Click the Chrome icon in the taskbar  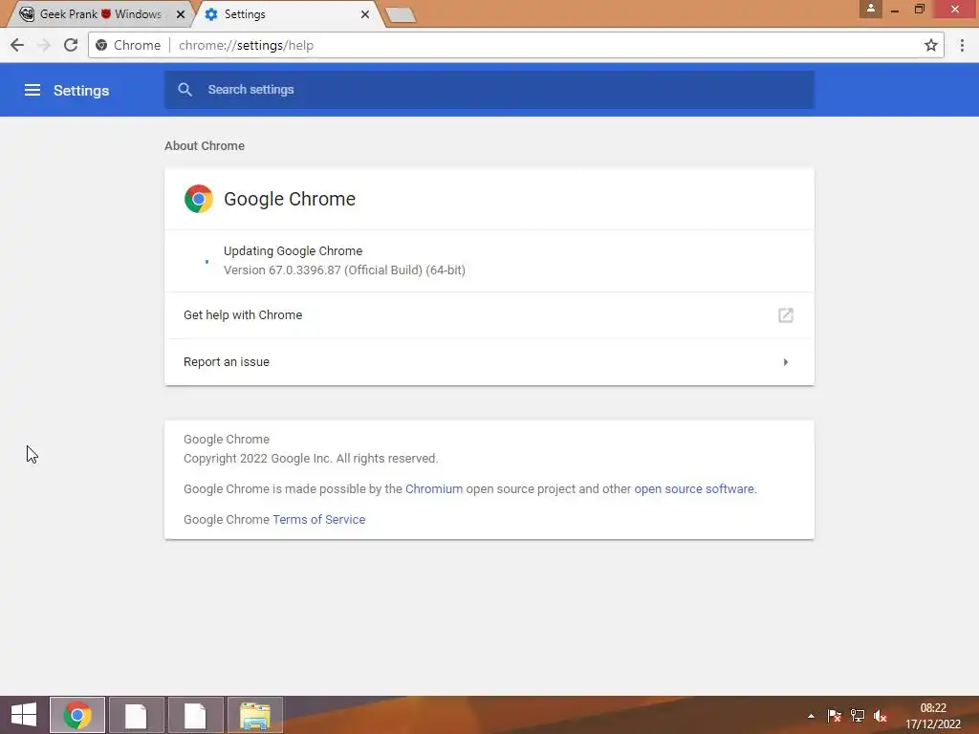coord(77,715)
